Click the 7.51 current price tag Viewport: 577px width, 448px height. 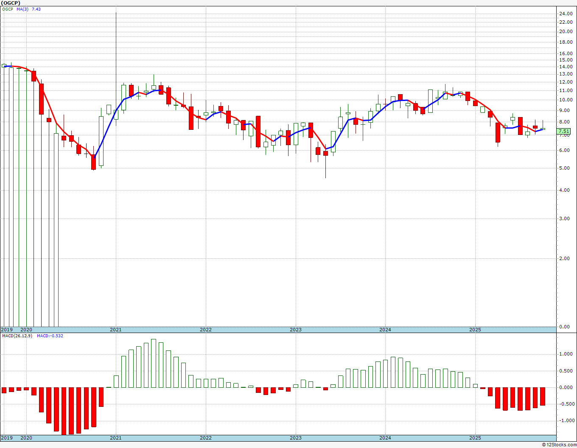click(x=564, y=132)
